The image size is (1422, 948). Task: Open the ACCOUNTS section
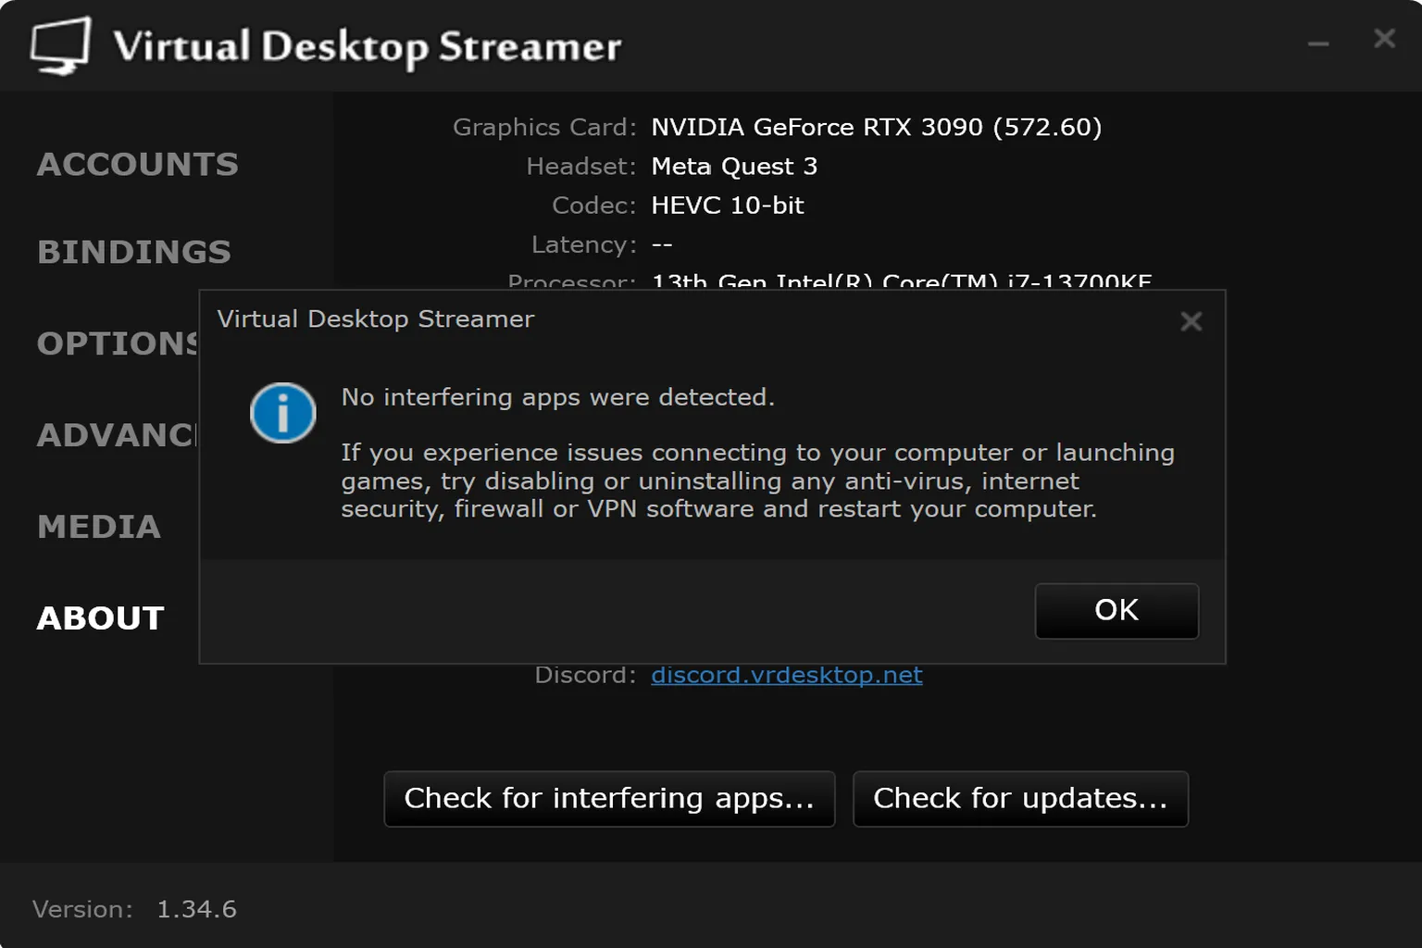(137, 164)
